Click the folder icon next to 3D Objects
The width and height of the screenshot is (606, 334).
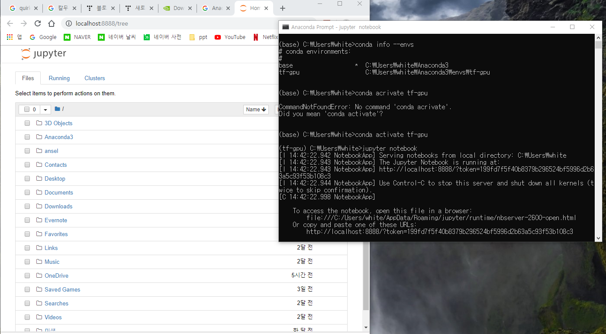(x=39, y=123)
